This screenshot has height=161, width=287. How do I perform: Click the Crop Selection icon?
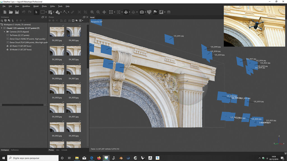click(x=85, y=12)
